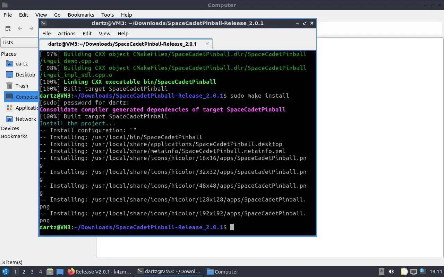This screenshot has width=444, height=277.
Task: Click the '3 item(s)' status bar text
Action: [x=12, y=262]
